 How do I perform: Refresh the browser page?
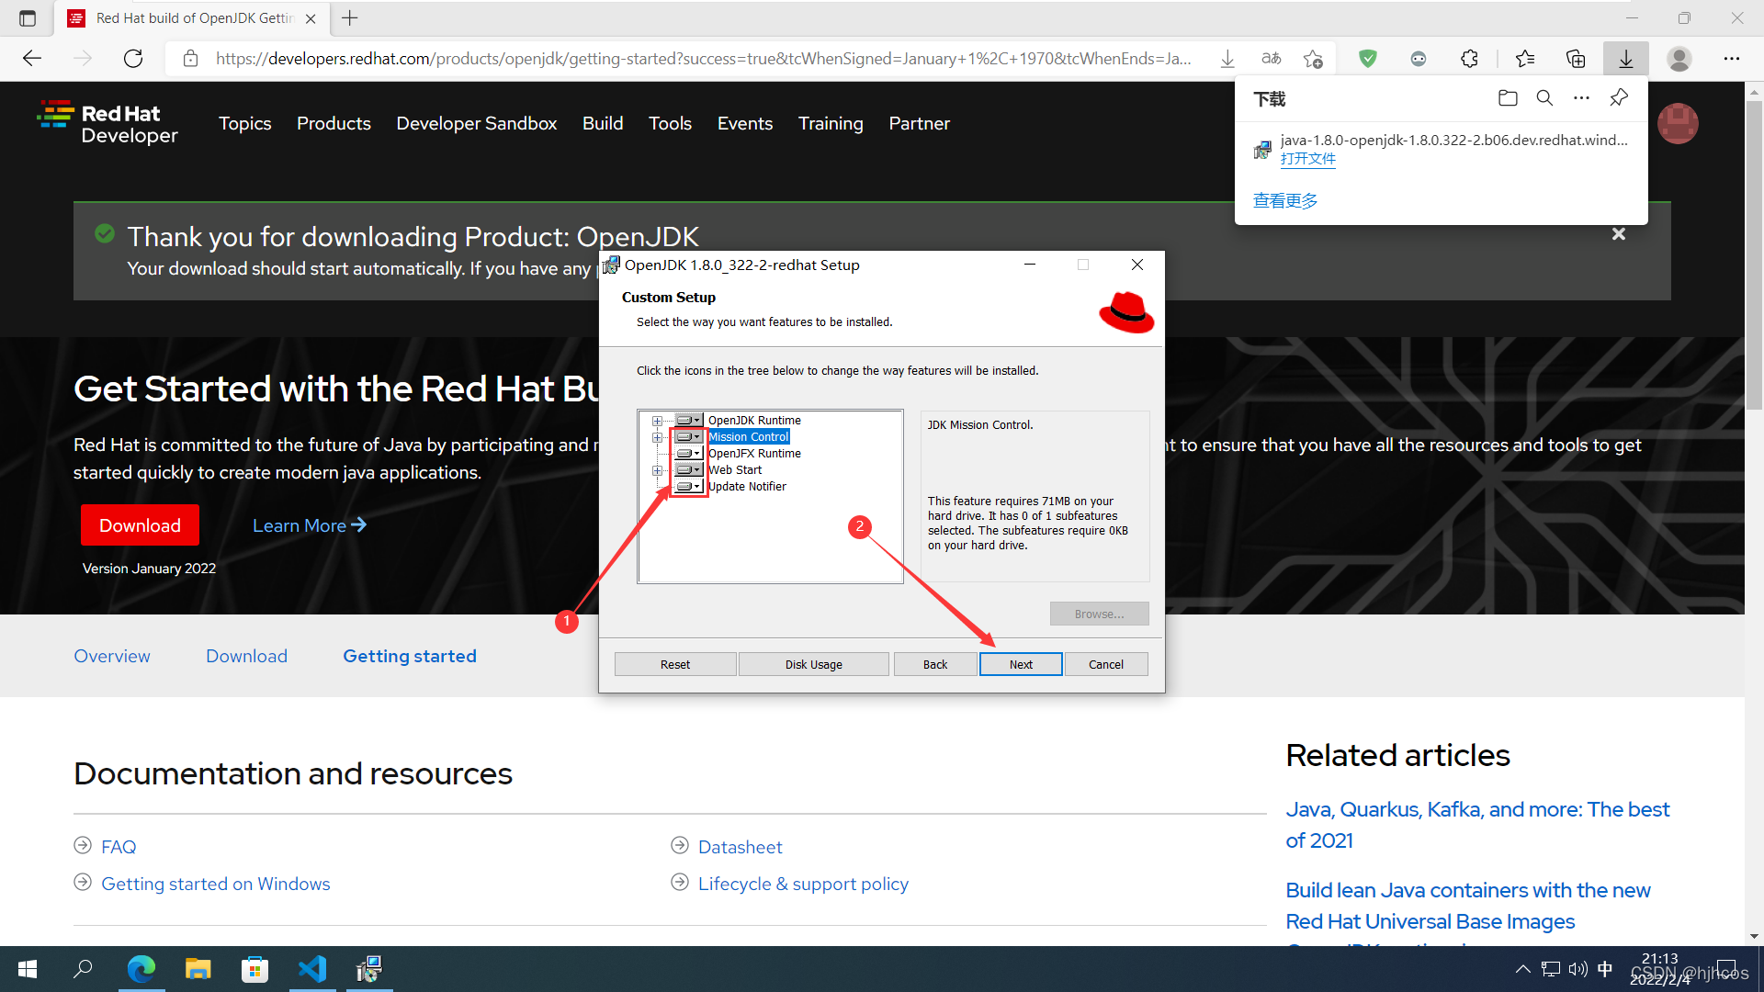(x=133, y=59)
